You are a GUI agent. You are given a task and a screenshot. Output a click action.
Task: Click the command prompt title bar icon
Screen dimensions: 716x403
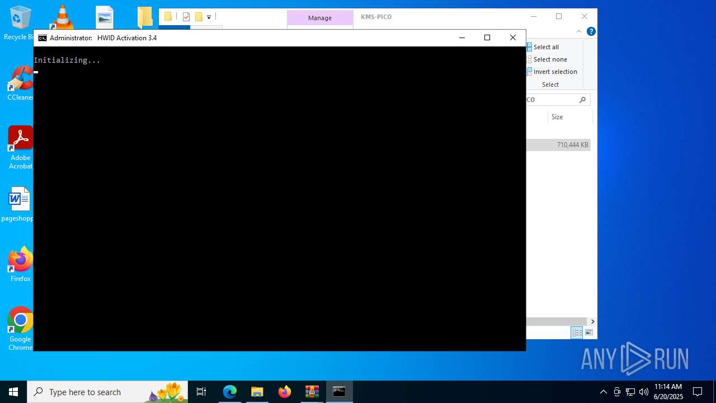[x=43, y=38]
